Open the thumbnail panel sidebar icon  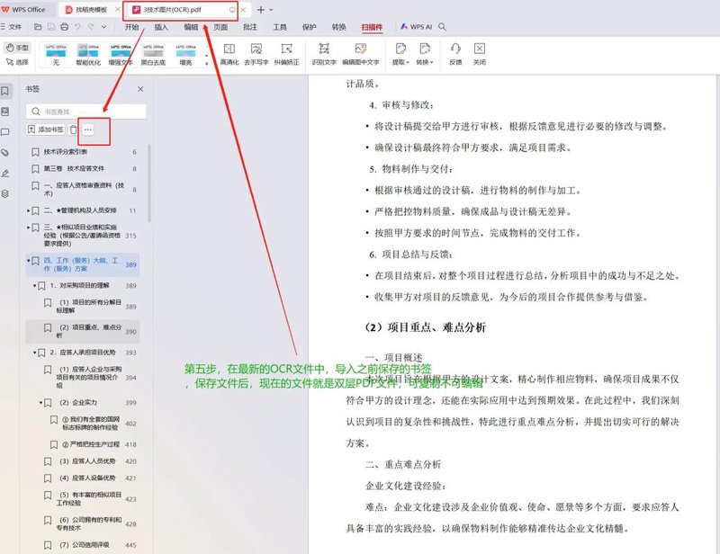[x=5, y=112]
